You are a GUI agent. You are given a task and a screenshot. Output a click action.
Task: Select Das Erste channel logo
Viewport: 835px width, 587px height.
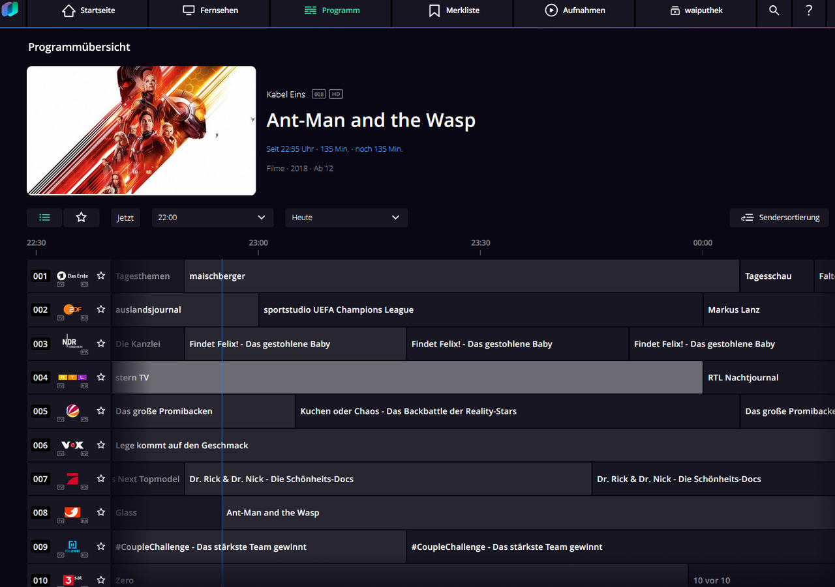[x=72, y=276]
